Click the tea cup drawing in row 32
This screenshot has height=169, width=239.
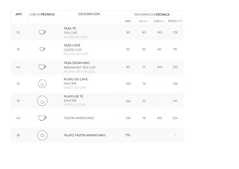coord(42,32)
